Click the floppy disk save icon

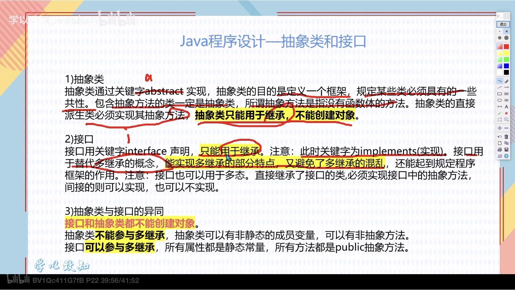pyautogui.click(x=507, y=150)
